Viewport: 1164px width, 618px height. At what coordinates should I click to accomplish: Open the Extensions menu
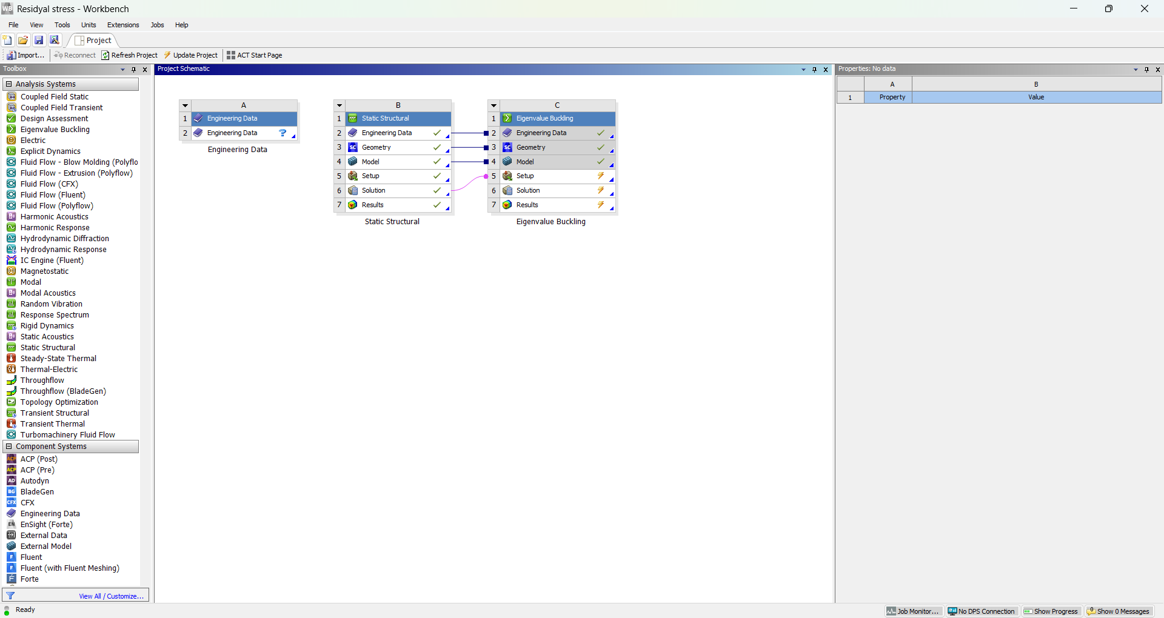[x=123, y=25]
